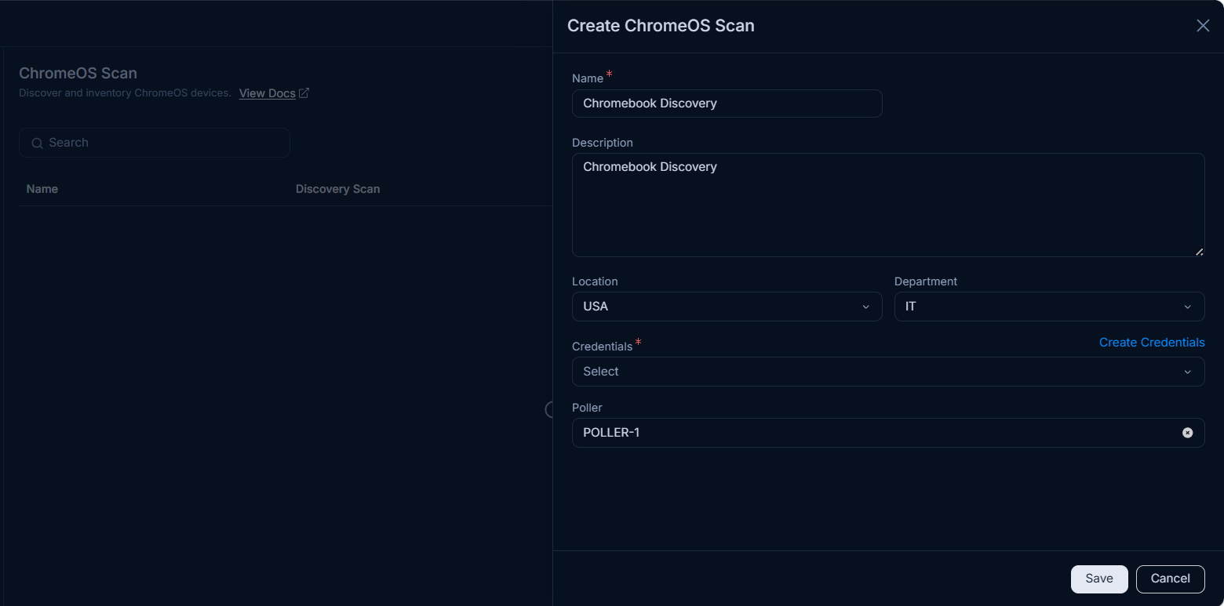This screenshot has height=606, width=1224.
Task: Click the Department field label
Action: point(926,281)
